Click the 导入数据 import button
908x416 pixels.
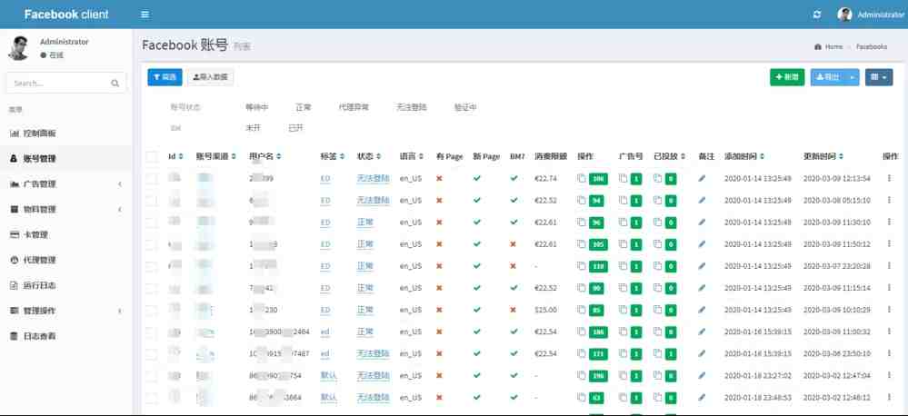tap(210, 77)
